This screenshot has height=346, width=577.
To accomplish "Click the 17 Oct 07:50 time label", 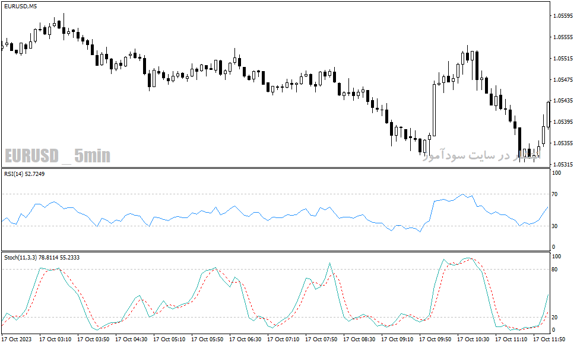I will (321, 339).
